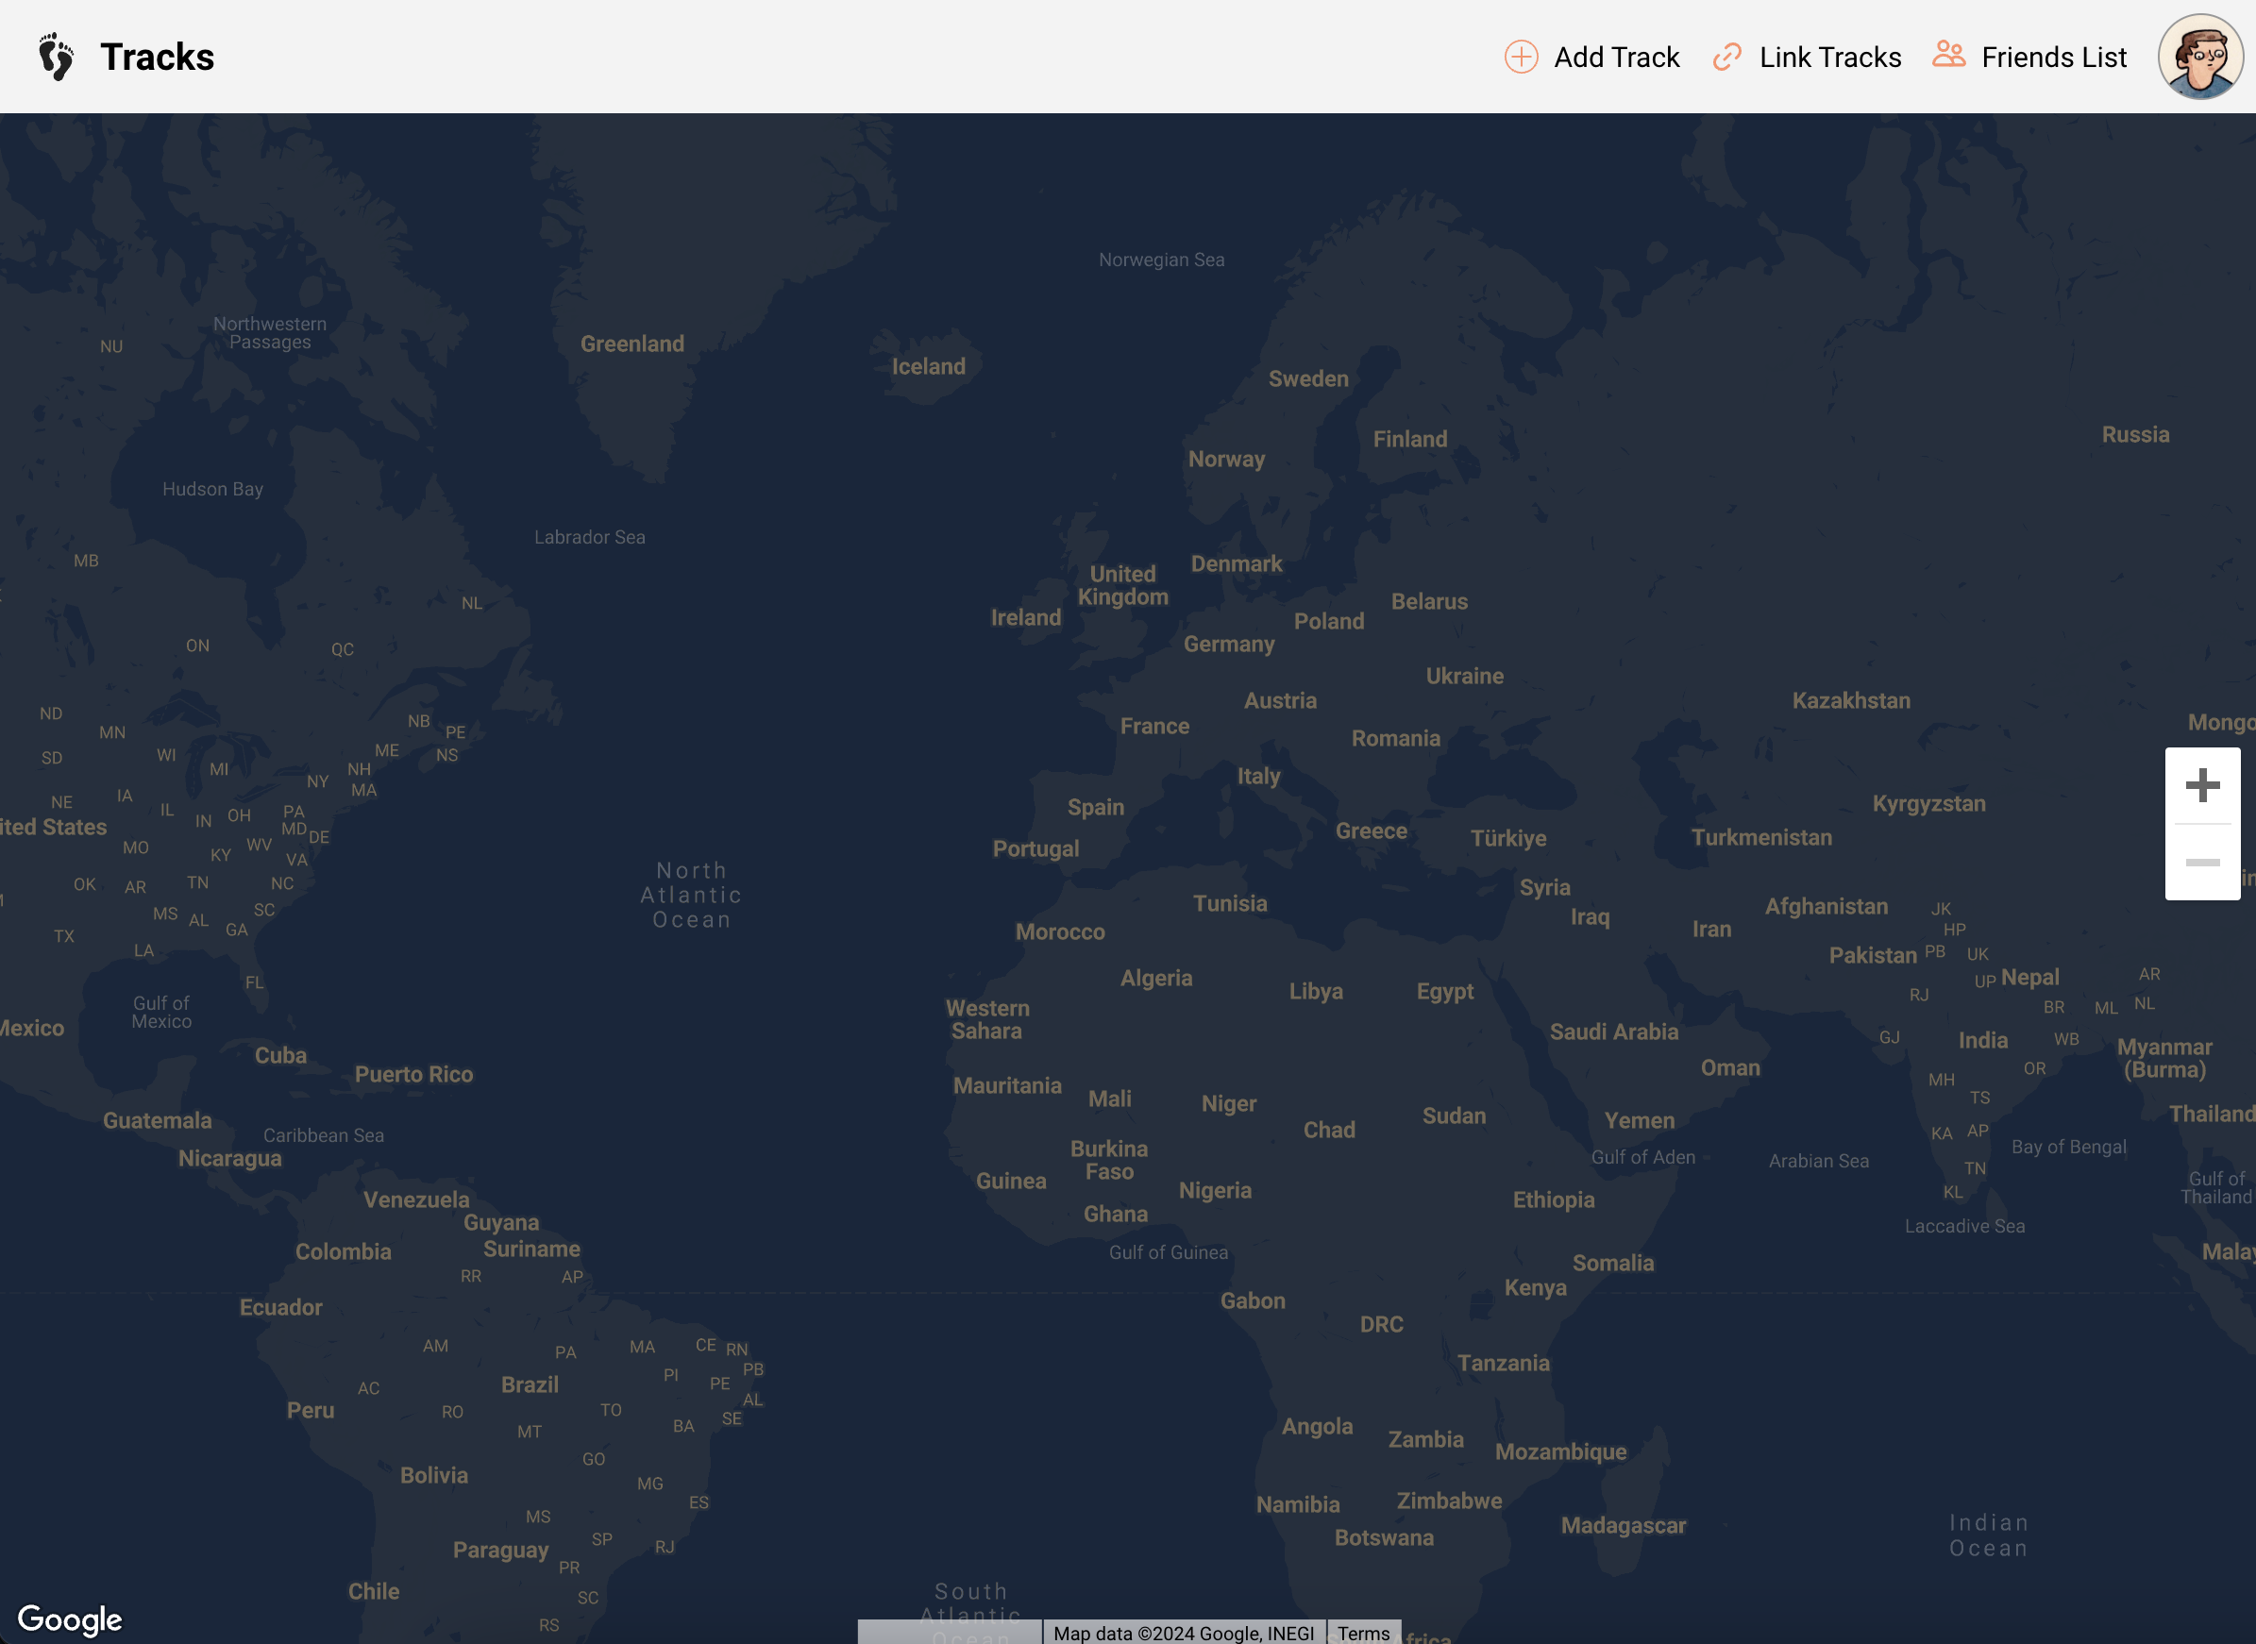
Task: Click the Kazakhstan label on map
Action: pyautogui.click(x=1851, y=700)
